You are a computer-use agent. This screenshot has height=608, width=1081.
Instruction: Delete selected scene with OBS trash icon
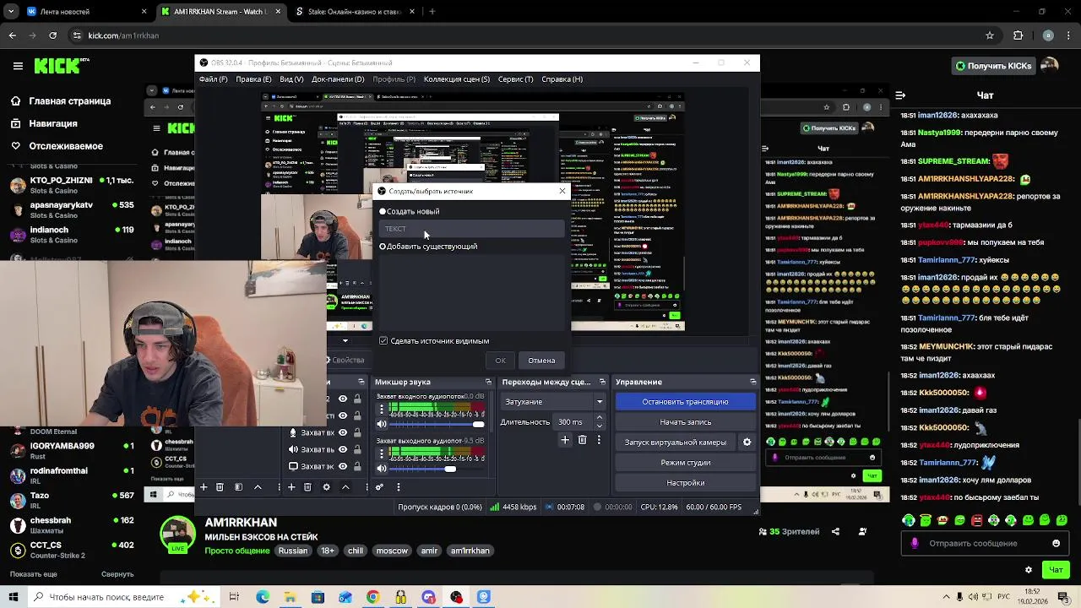220,487
